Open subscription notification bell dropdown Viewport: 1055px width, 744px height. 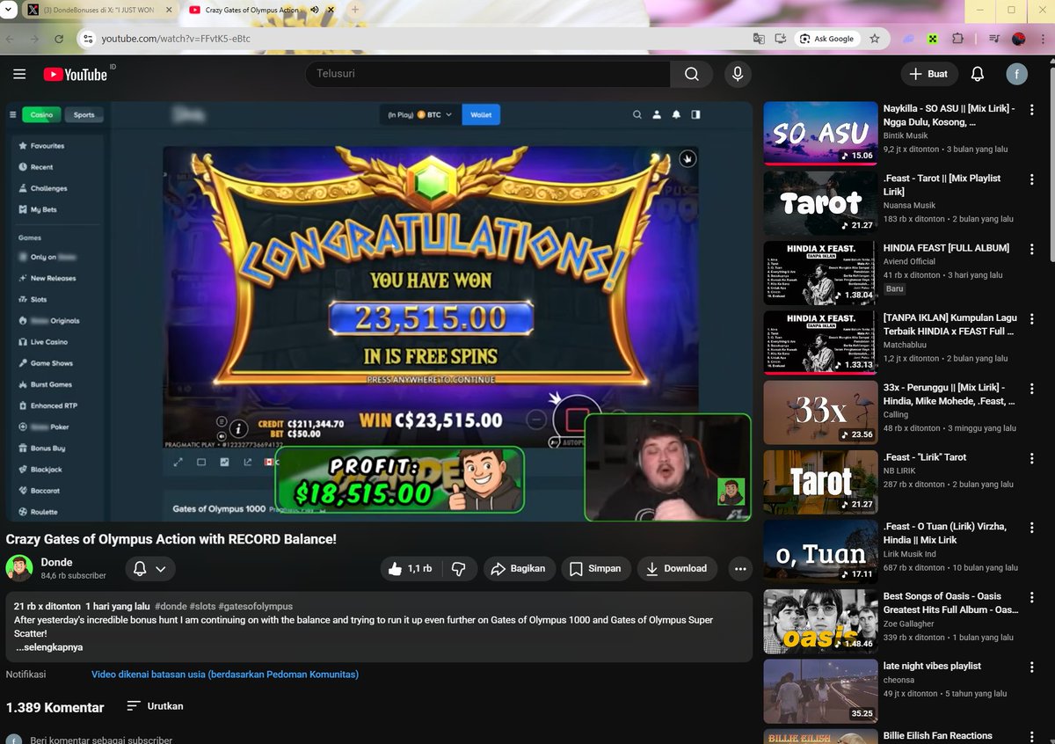[149, 569]
